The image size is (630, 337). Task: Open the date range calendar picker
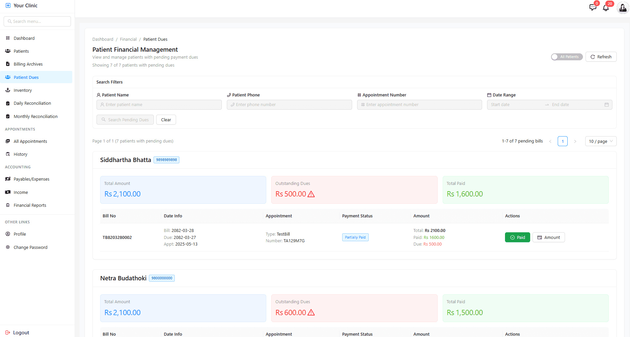[x=607, y=104]
